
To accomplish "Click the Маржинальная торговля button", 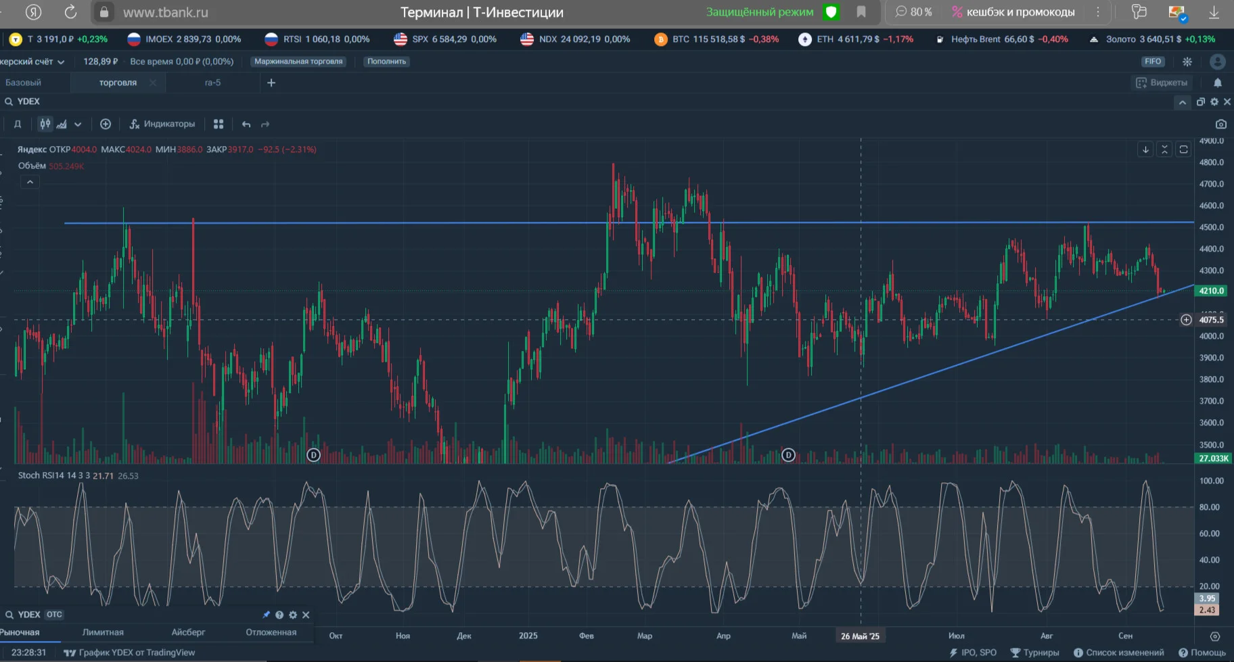I will tap(298, 62).
